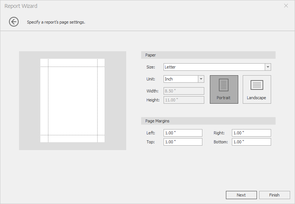Click the Right margin input field
295x204 pixels.
251,133
